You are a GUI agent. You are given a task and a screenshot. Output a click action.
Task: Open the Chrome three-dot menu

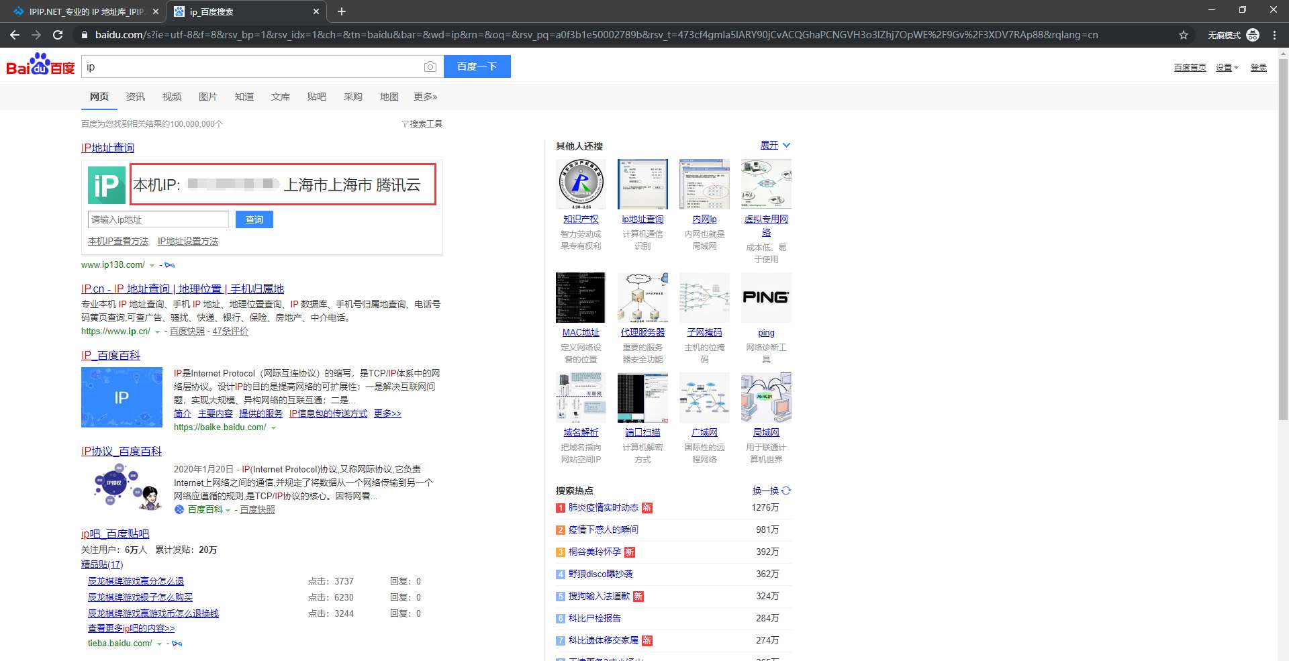click(1274, 35)
